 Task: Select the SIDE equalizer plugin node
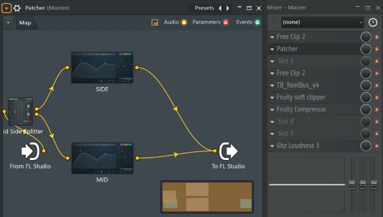coord(102,67)
